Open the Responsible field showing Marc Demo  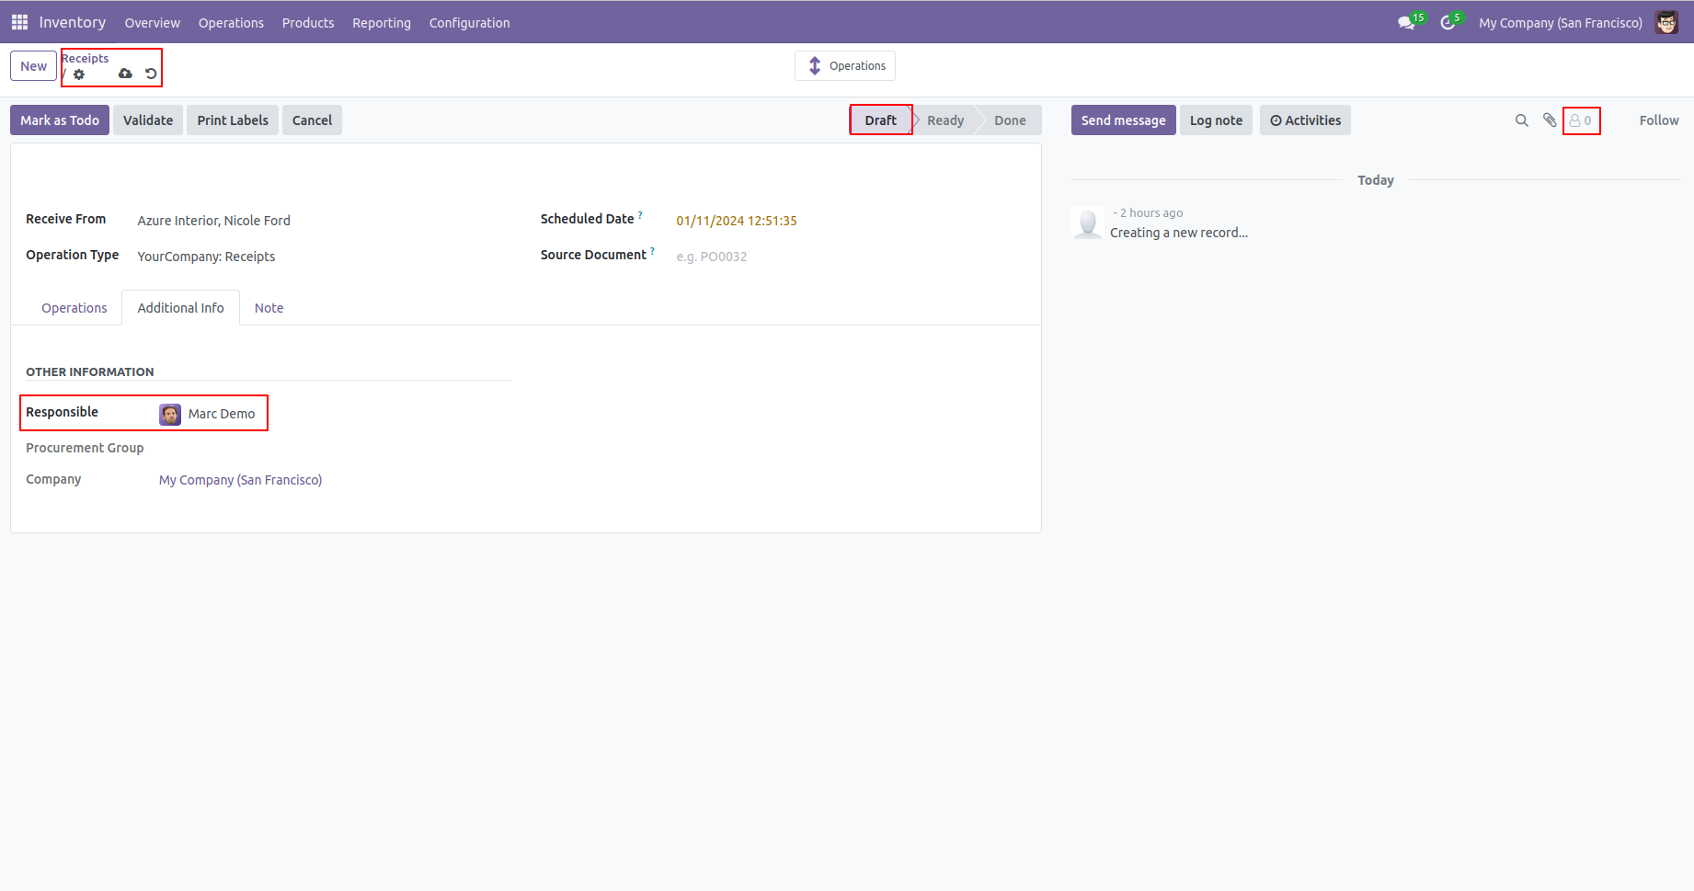[221, 414]
